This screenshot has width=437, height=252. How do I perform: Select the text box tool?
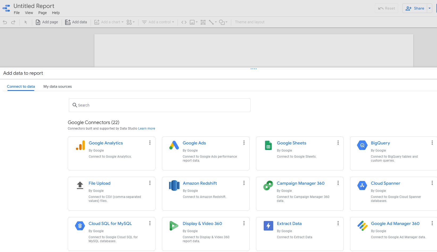[x=203, y=22]
